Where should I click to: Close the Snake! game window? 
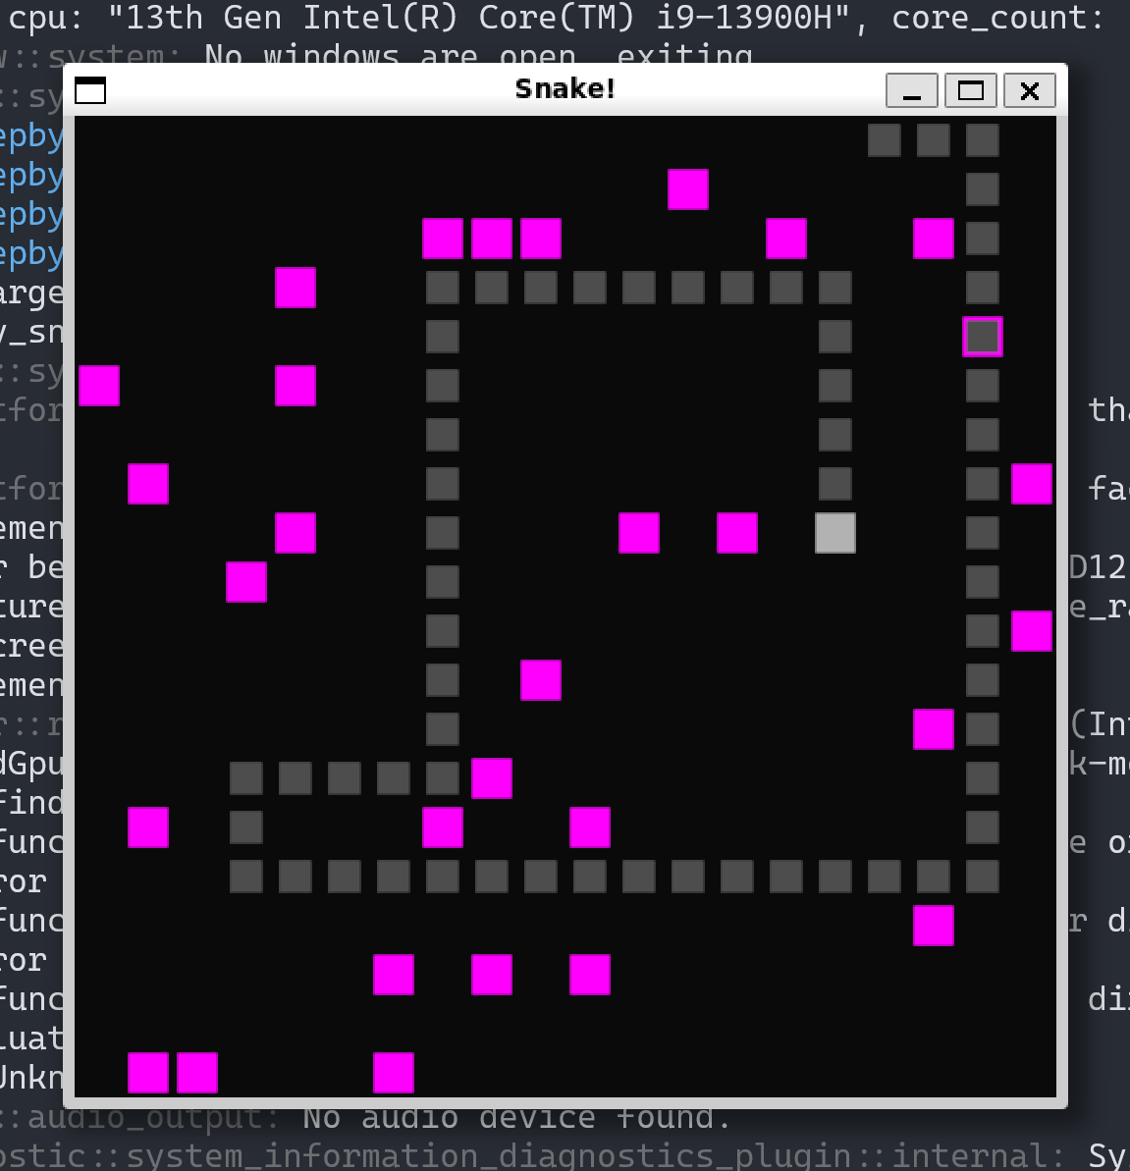(x=1029, y=90)
